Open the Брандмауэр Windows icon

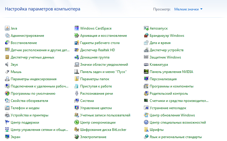click(x=147, y=36)
